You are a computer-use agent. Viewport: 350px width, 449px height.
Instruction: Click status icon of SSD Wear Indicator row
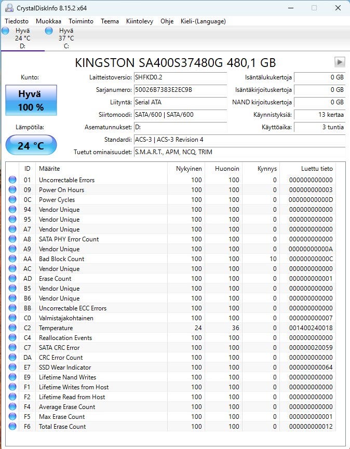[12, 367]
